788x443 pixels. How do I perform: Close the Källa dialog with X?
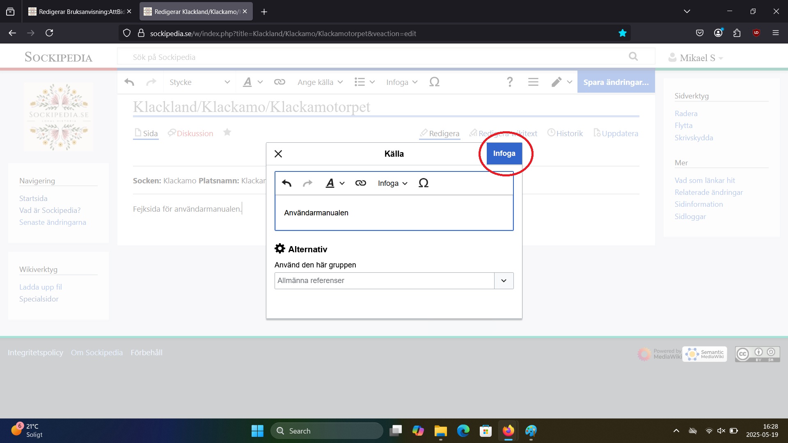pyautogui.click(x=278, y=154)
